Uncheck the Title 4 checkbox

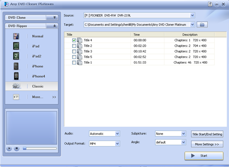pos(74,40)
